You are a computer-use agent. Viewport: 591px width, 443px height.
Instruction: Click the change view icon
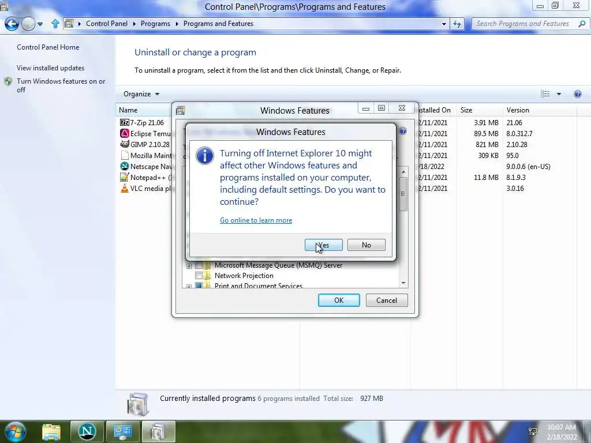(545, 94)
